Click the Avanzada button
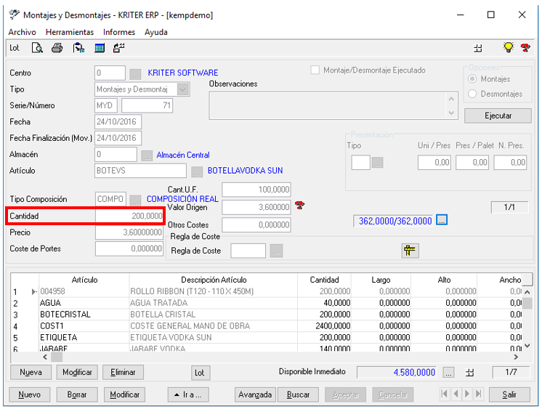This screenshot has width=542, height=409. coord(255,394)
